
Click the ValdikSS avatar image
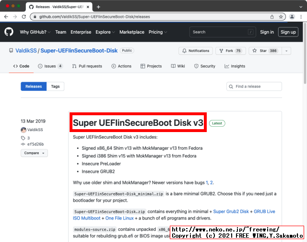[24, 130]
